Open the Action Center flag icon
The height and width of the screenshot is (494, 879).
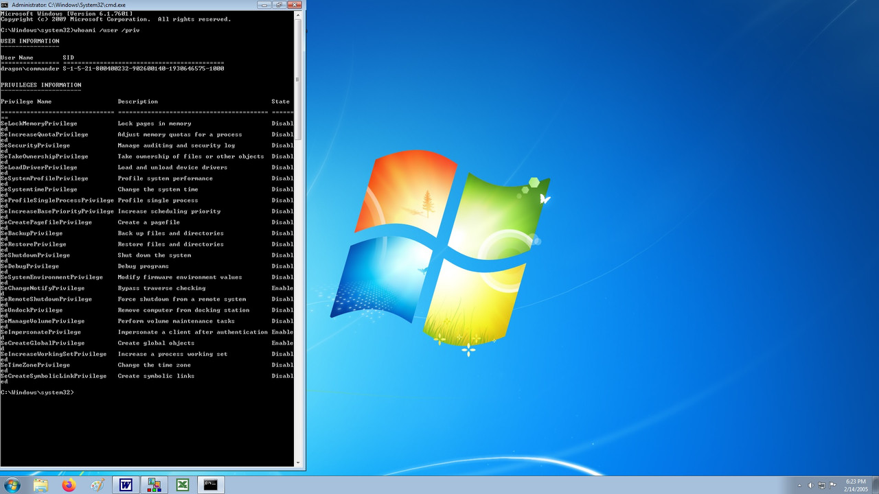[833, 485]
